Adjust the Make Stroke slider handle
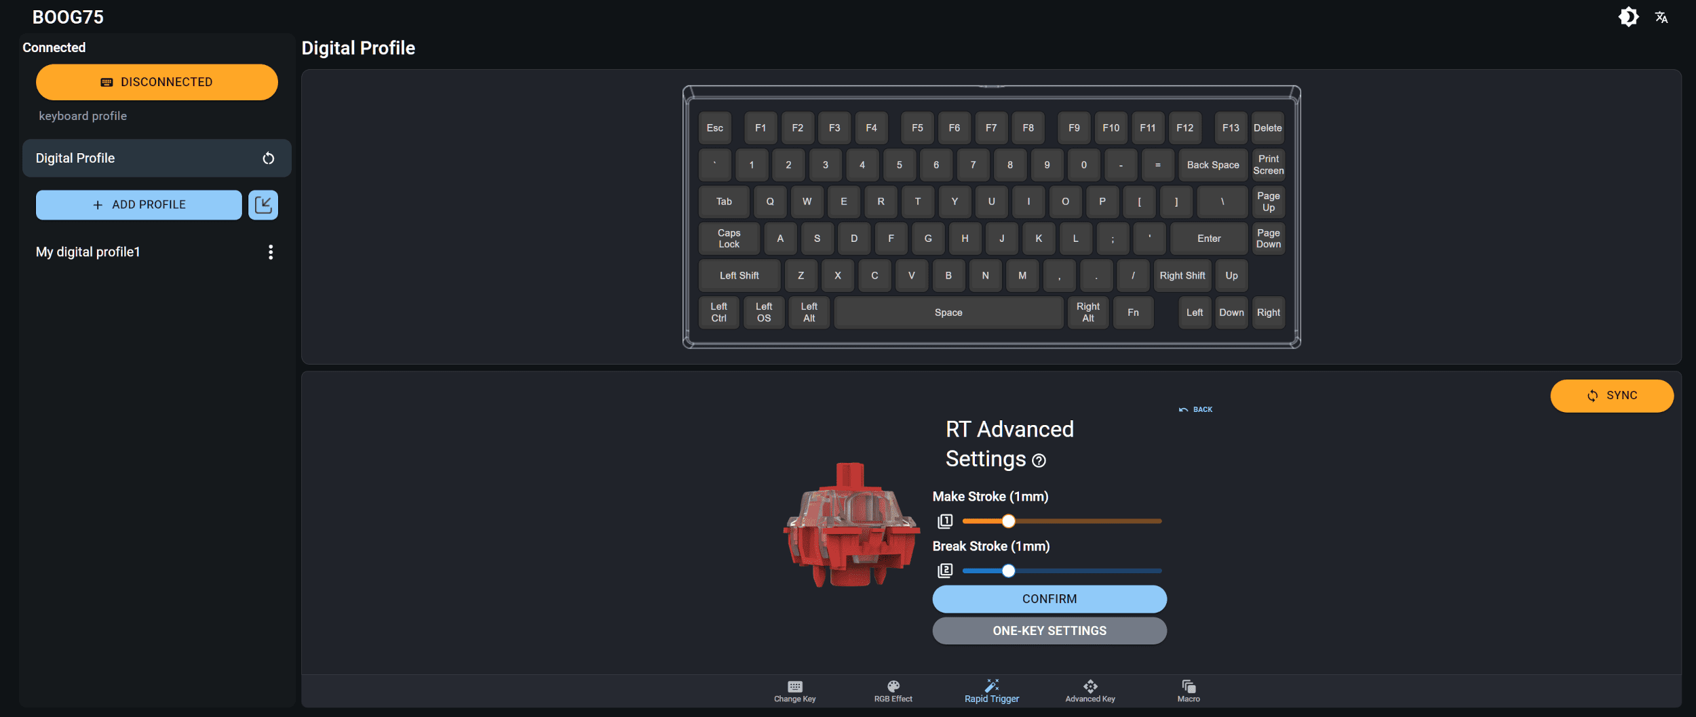Screen dimensions: 1696x717 1009,521
